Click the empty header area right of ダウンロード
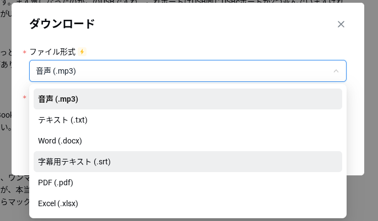 tap(220, 24)
